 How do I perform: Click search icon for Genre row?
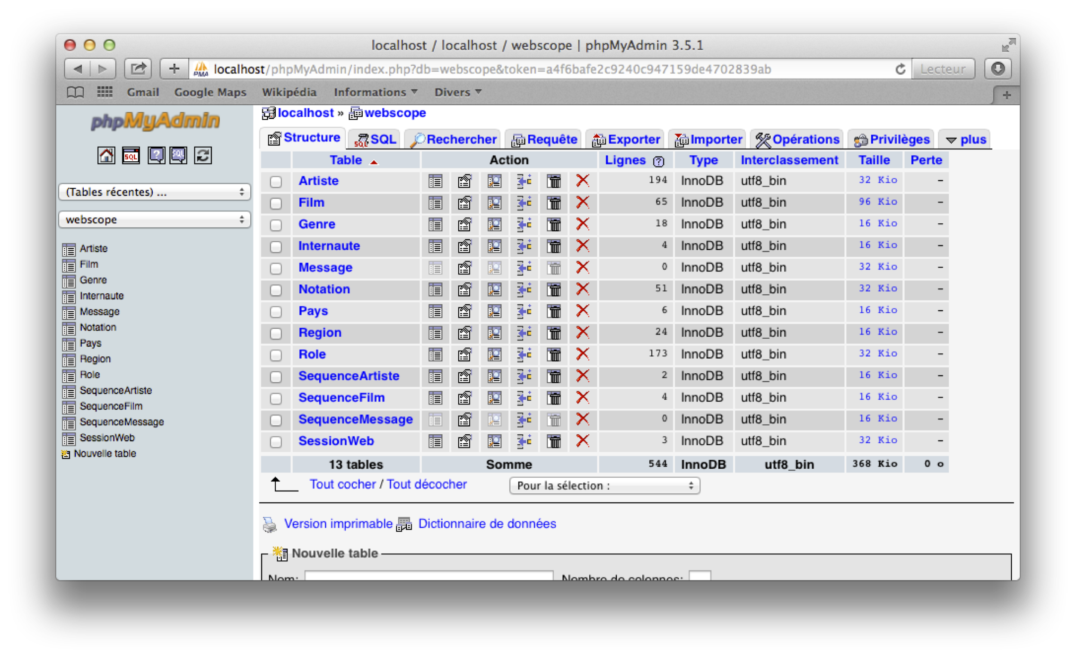[494, 224]
